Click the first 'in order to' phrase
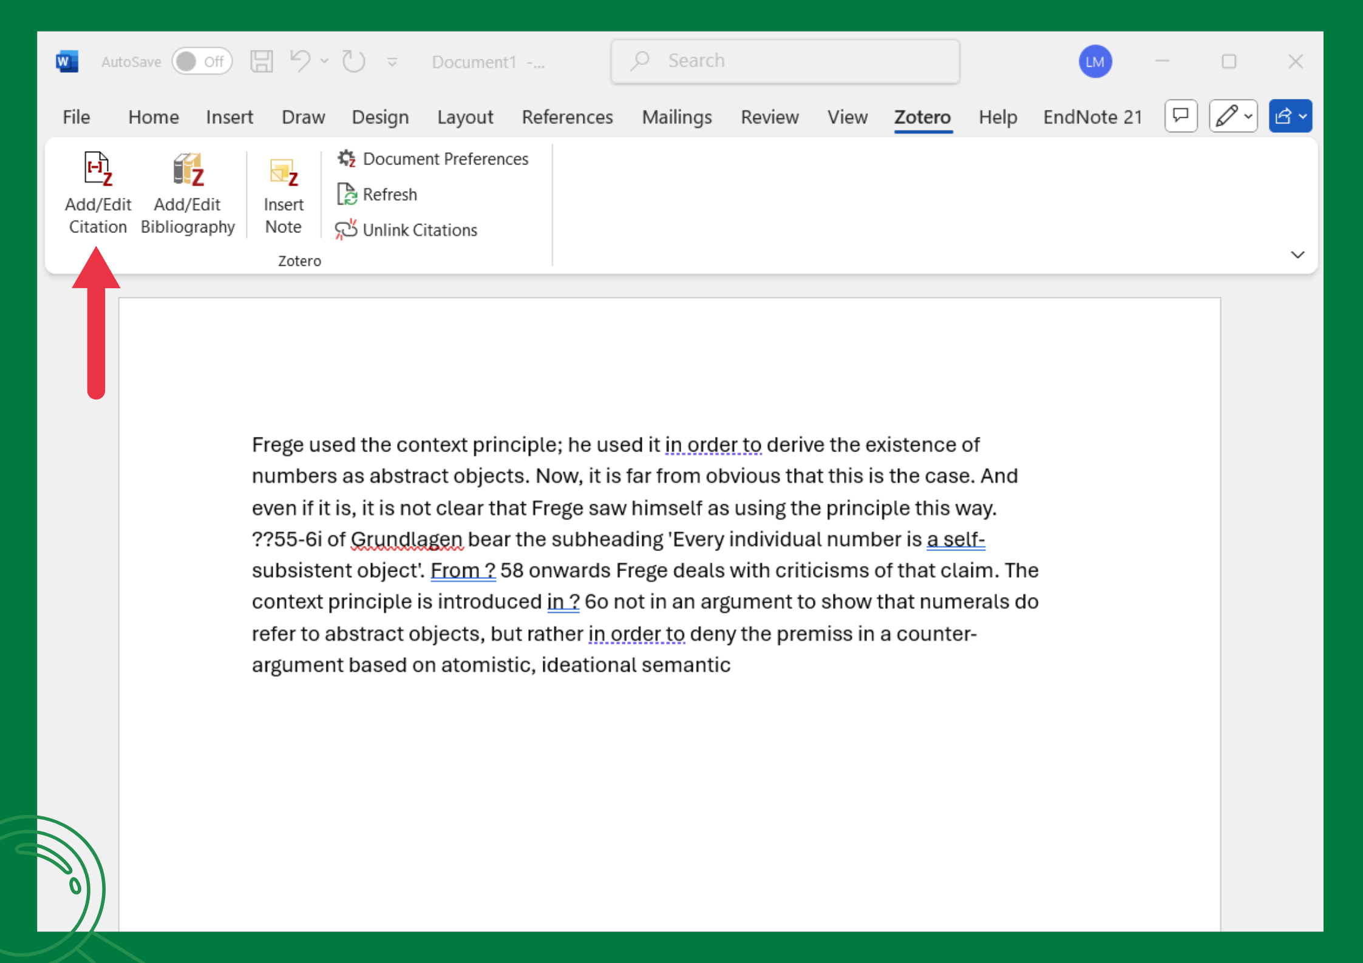 tap(713, 445)
